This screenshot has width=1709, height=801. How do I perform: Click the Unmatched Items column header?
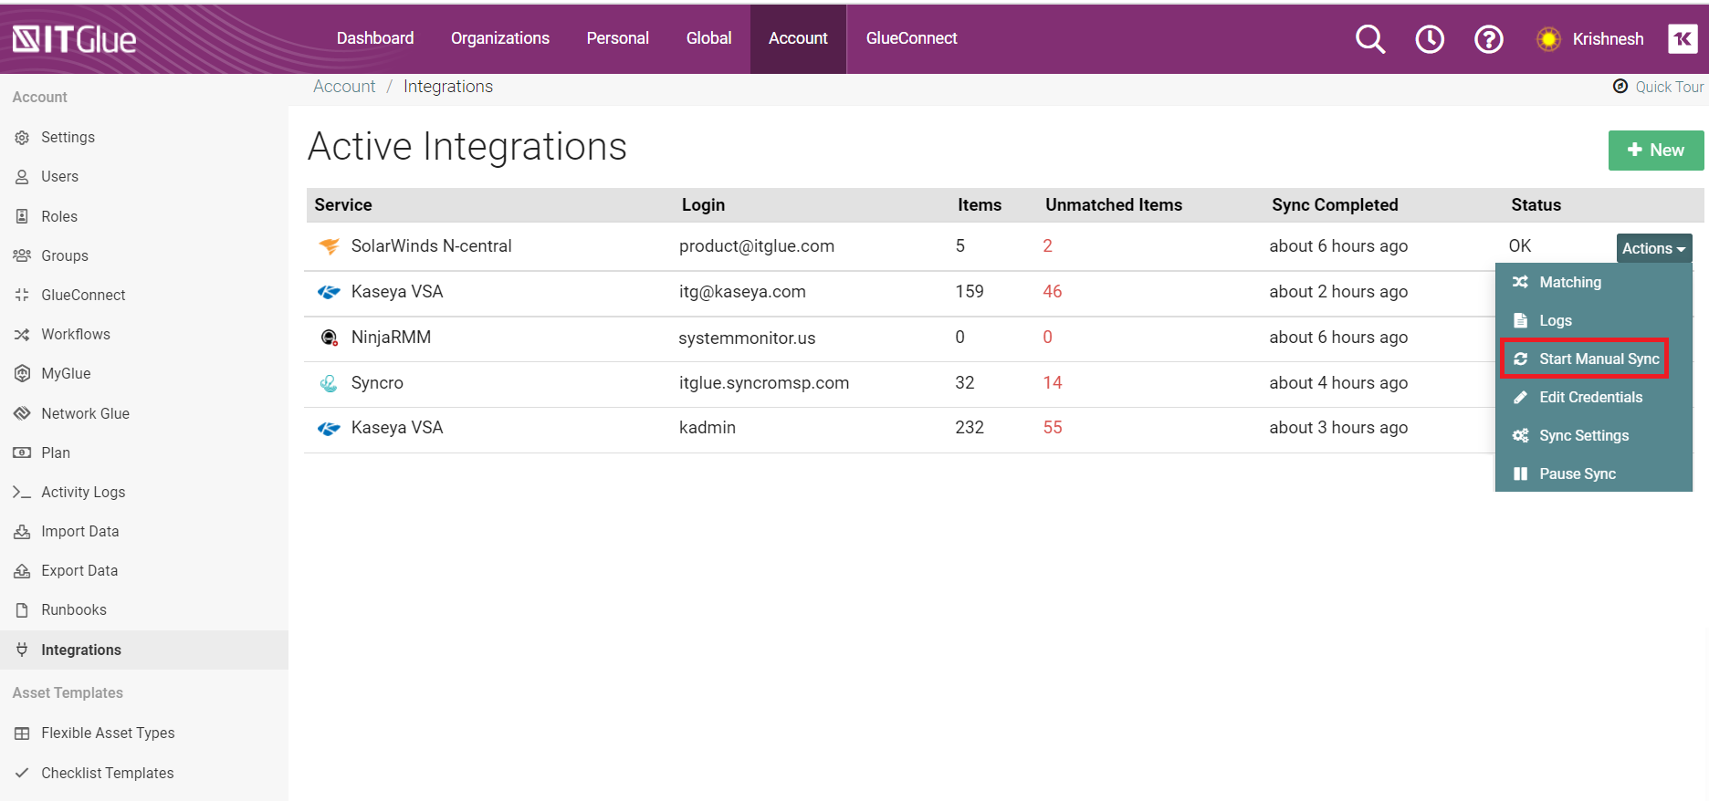tap(1114, 205)
